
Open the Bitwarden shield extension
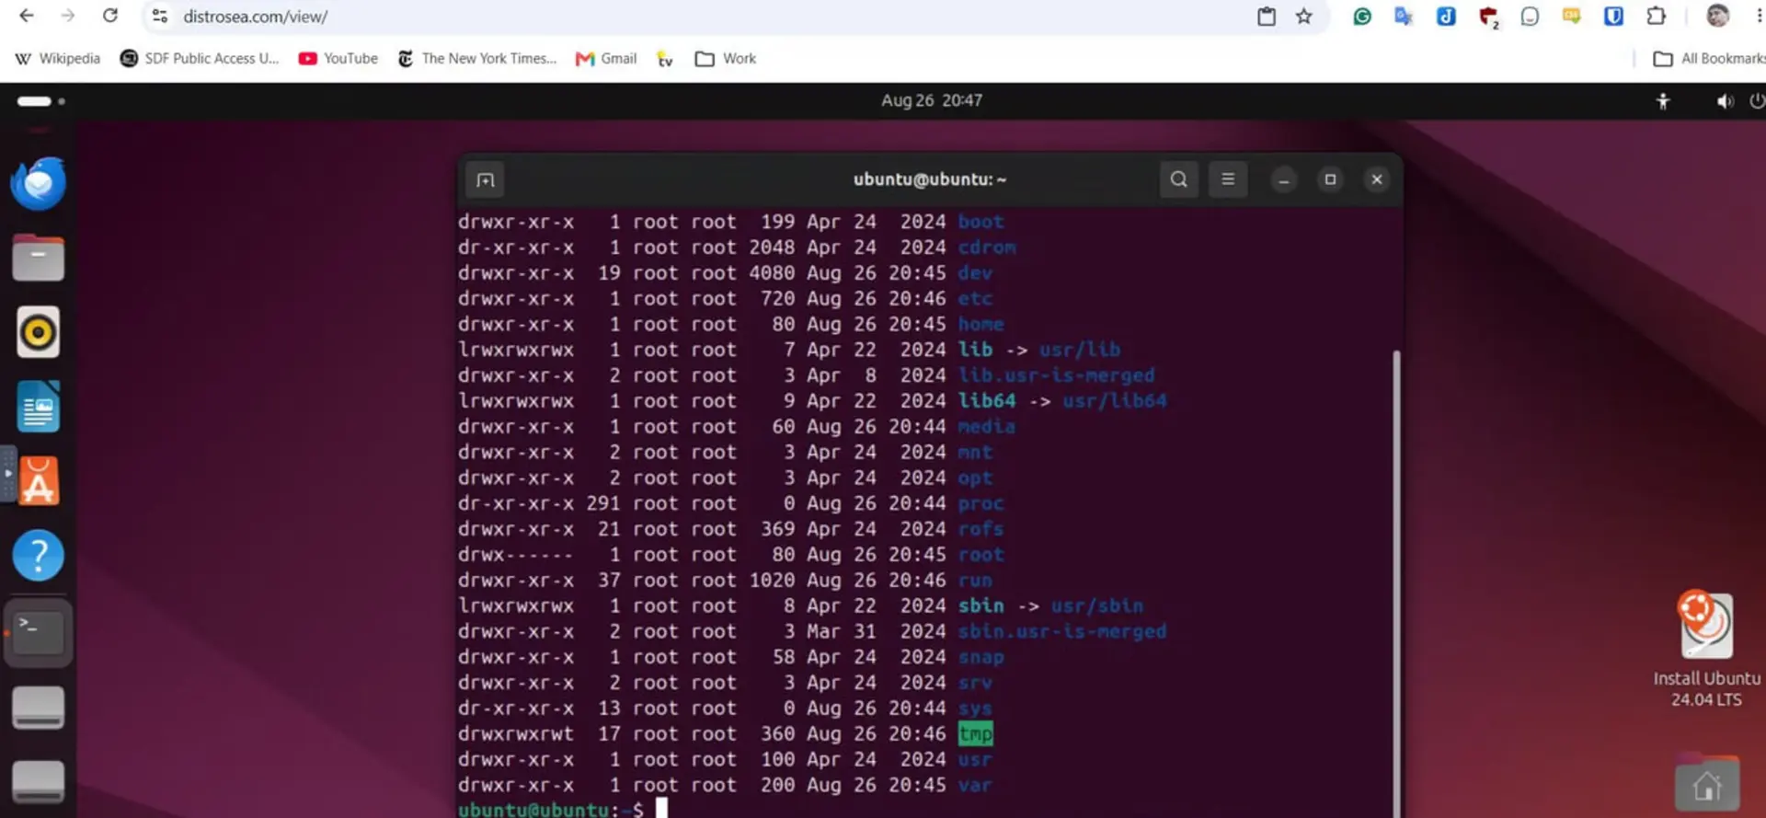tap(1613, 16)
